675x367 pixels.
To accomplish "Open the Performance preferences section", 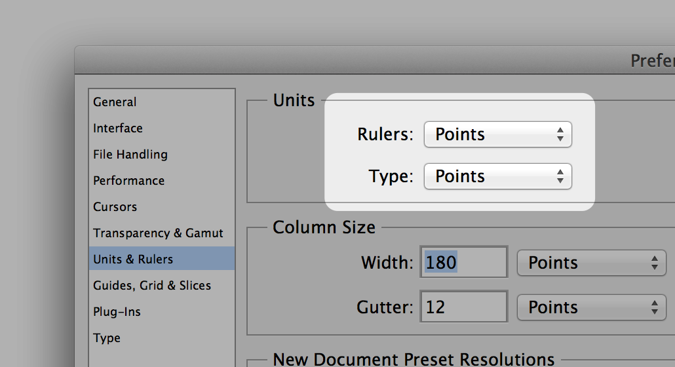I will click(129, 181).
